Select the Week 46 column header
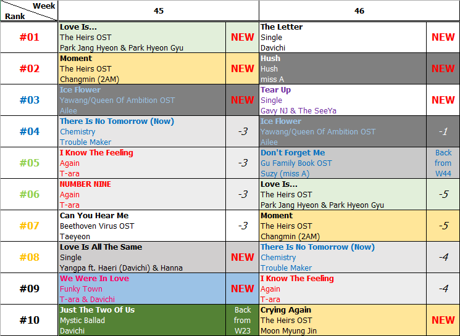 click(359, 11)
